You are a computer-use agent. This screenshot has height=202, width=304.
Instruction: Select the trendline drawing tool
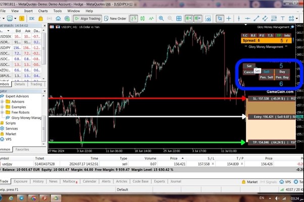pos(257,19)
